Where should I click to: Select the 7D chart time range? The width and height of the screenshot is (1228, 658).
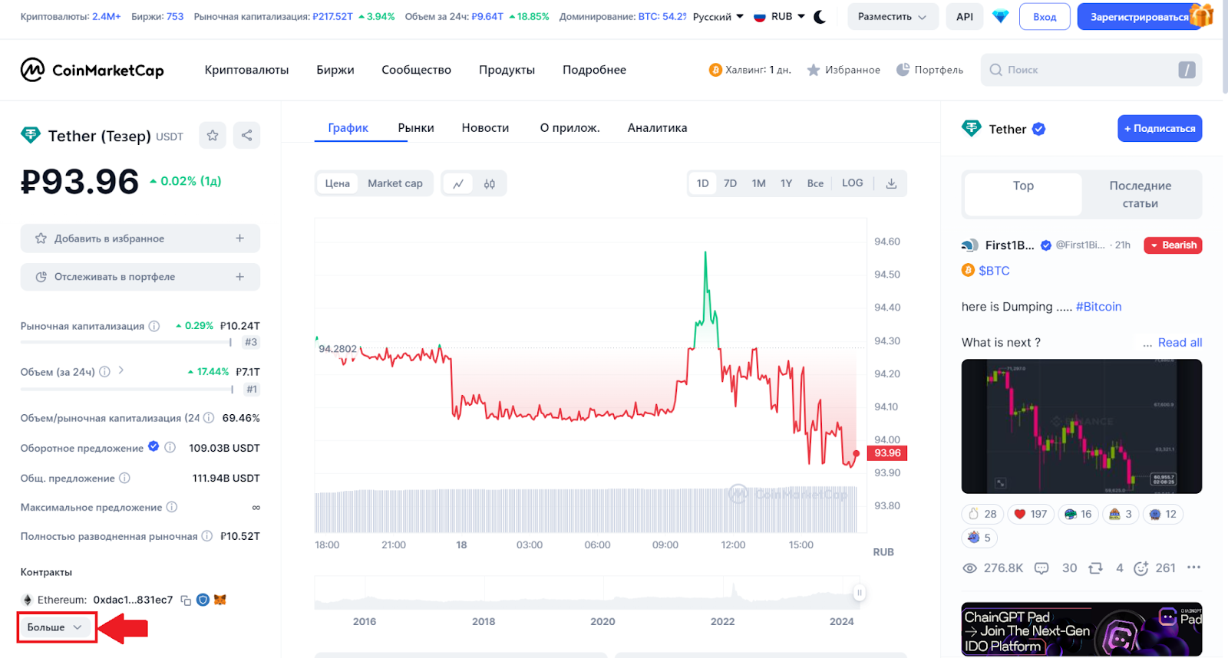730,183
